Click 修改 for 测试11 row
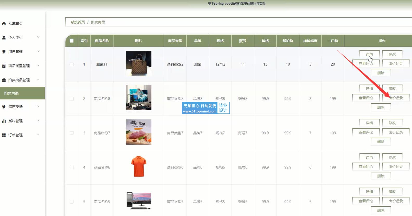 (x=392, y=54)
